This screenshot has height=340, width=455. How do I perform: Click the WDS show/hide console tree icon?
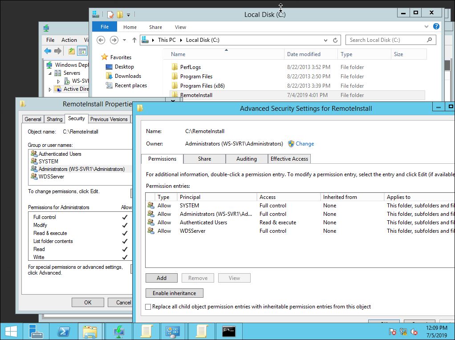click(82, 51)
